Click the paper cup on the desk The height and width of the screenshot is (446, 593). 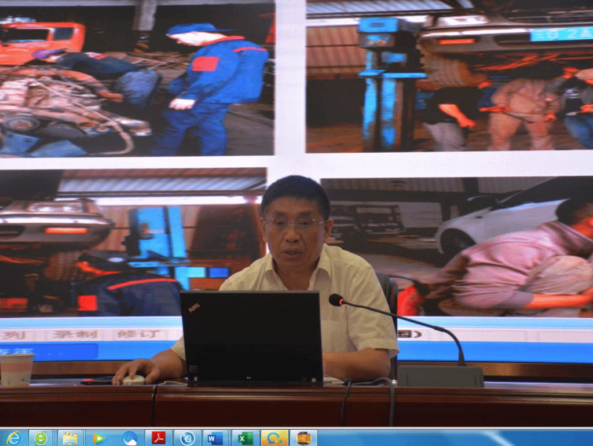coord(16,369)
